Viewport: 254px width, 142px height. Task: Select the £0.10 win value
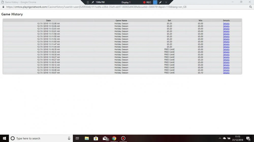[x=200, y=73]
